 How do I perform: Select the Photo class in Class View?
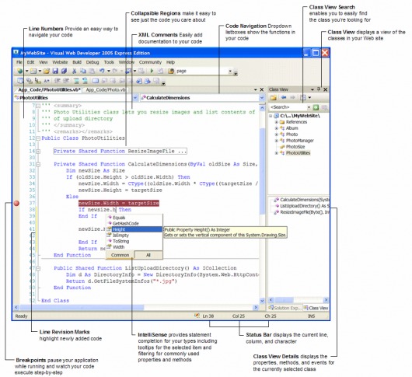point(292,134)
